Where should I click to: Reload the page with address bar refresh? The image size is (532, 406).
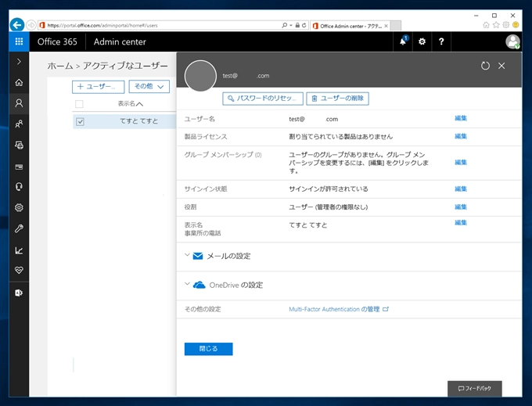point(304,25)
